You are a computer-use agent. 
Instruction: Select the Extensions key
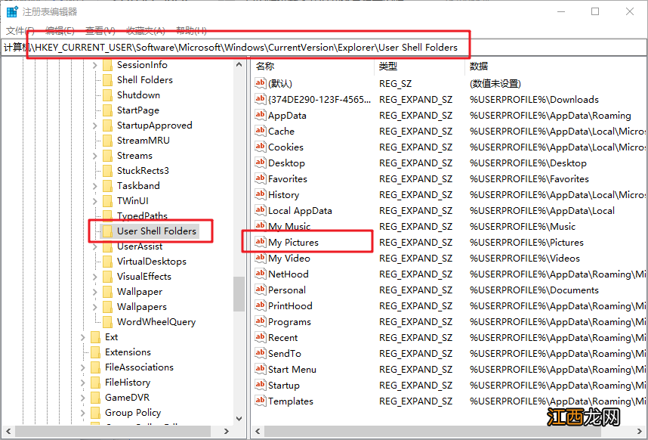pyautogui.click(x=128, y=352)
